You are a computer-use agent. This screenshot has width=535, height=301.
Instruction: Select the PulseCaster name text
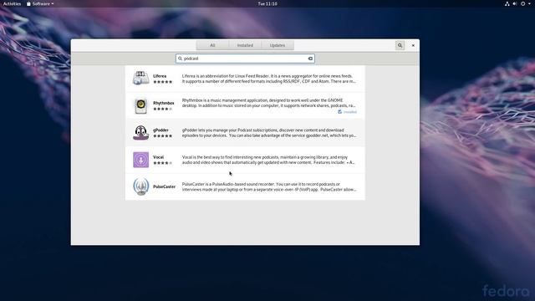click(x=164, y=186)
